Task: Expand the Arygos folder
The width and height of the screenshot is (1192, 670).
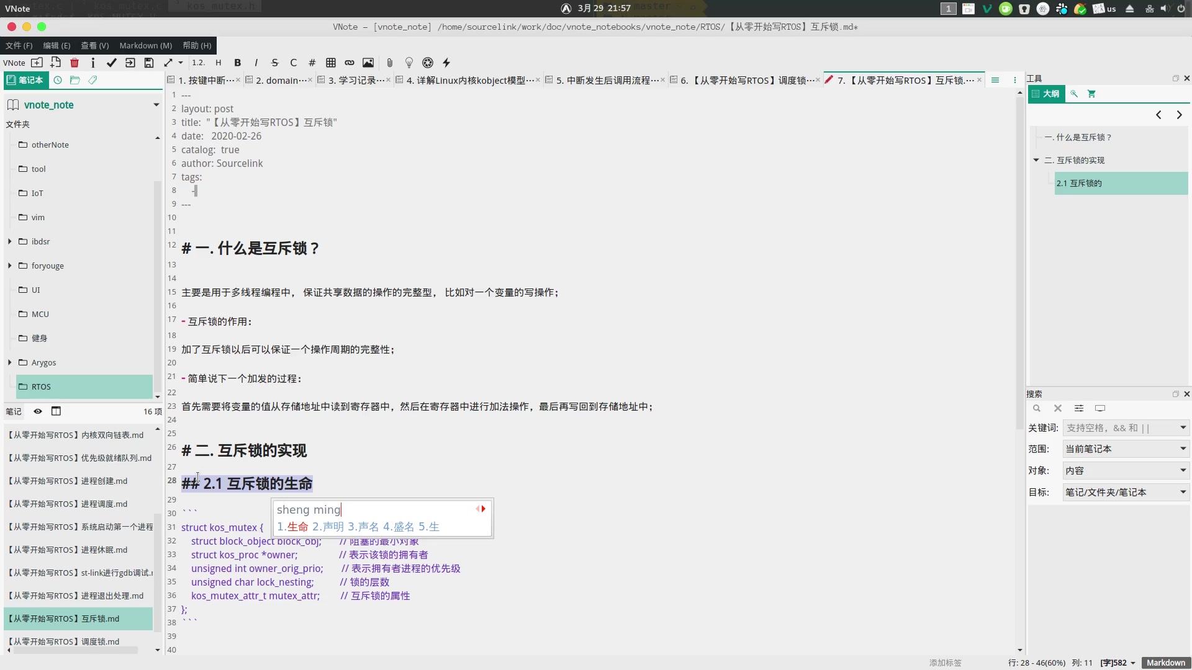Action: [x=10, y=362]
